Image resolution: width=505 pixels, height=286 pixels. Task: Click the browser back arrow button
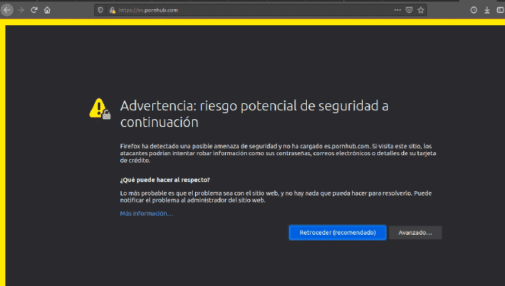pos(7,10)
